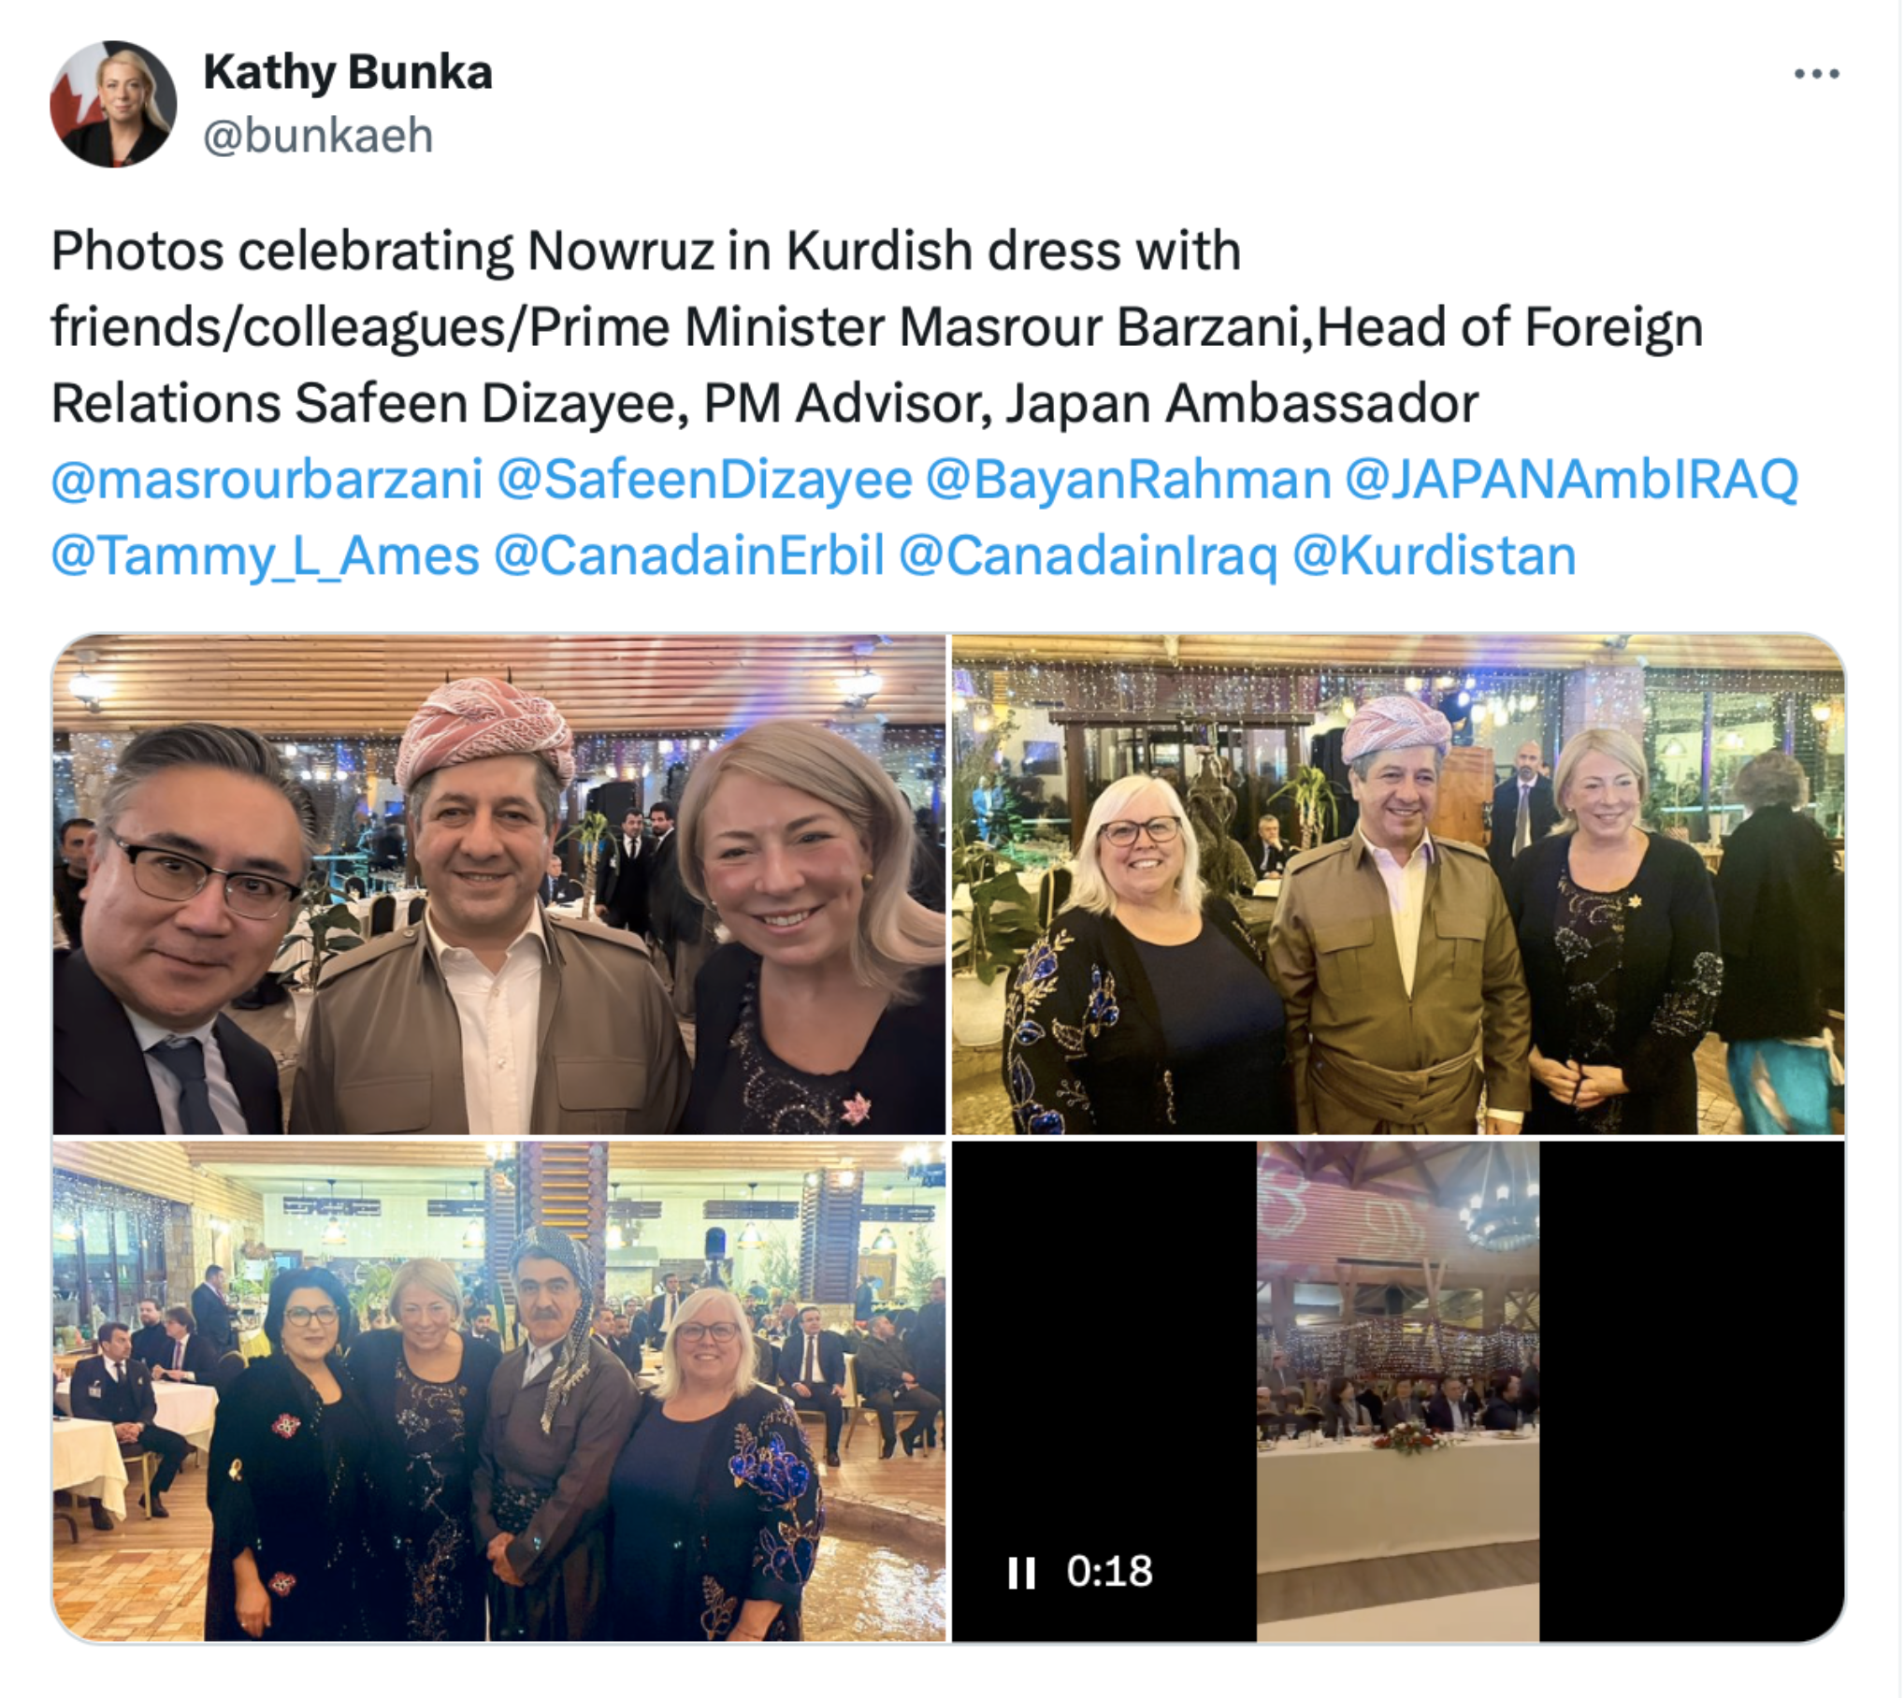This screenshot has height=1698, width=1904.
Task: Open the @BayanRahman profile mention
Action: (x=1129, y=480)
